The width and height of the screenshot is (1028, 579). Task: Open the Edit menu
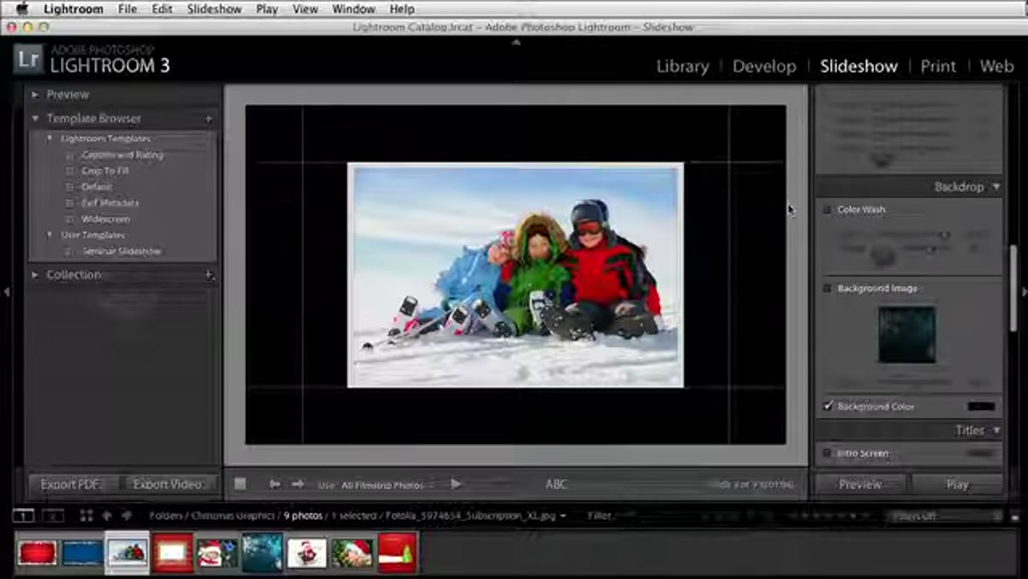(x=161, y=9)
